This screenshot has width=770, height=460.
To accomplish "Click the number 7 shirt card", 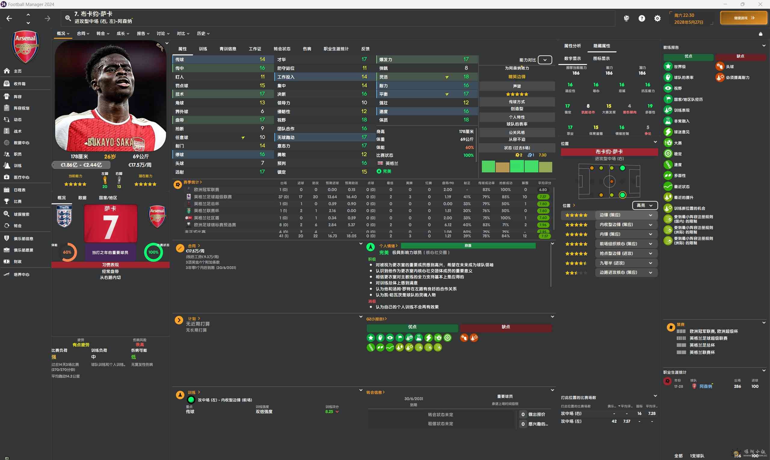I will pos(111,223).
